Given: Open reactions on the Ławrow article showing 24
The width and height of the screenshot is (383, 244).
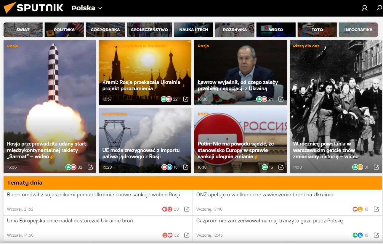Looking at the screenshot, I should click(265, 99).
